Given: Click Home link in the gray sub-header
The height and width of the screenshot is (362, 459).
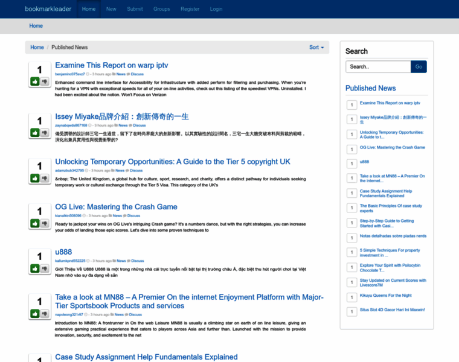Looking at the screenshot, I should click(36, 26).
